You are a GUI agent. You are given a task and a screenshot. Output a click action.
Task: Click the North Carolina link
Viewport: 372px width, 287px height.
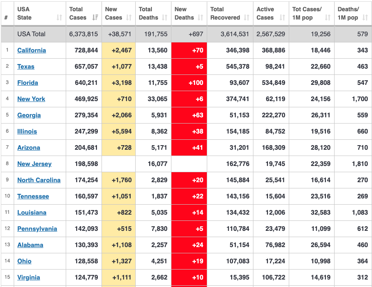pyautogui.click(x=39, y=180)
